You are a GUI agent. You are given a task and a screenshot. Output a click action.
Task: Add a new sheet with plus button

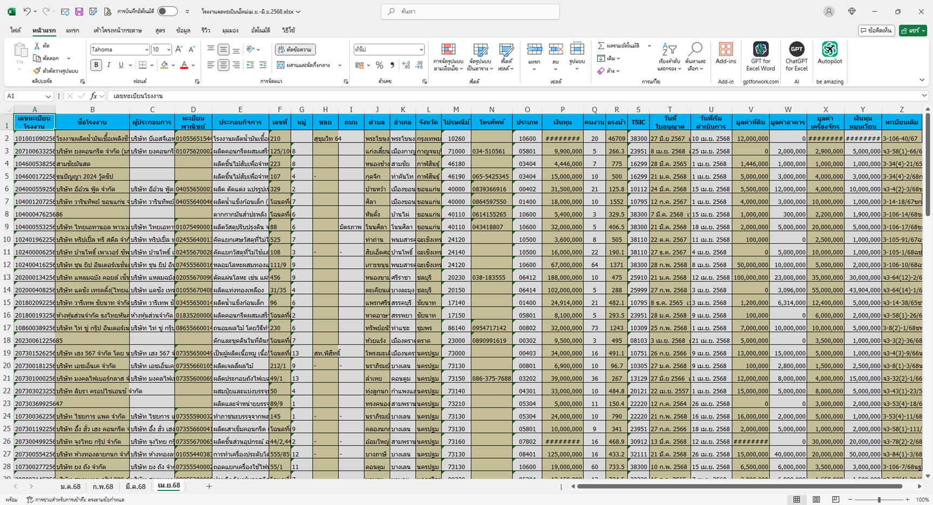209,486
